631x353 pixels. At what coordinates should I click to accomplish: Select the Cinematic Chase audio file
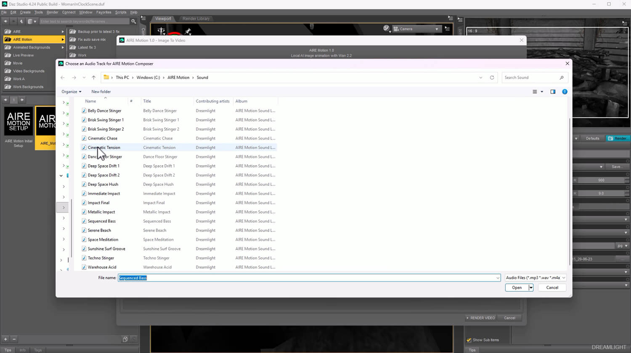point(103,138)
